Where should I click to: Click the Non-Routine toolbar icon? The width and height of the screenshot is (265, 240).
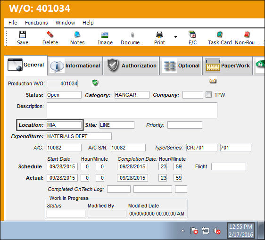pos(247,34)
